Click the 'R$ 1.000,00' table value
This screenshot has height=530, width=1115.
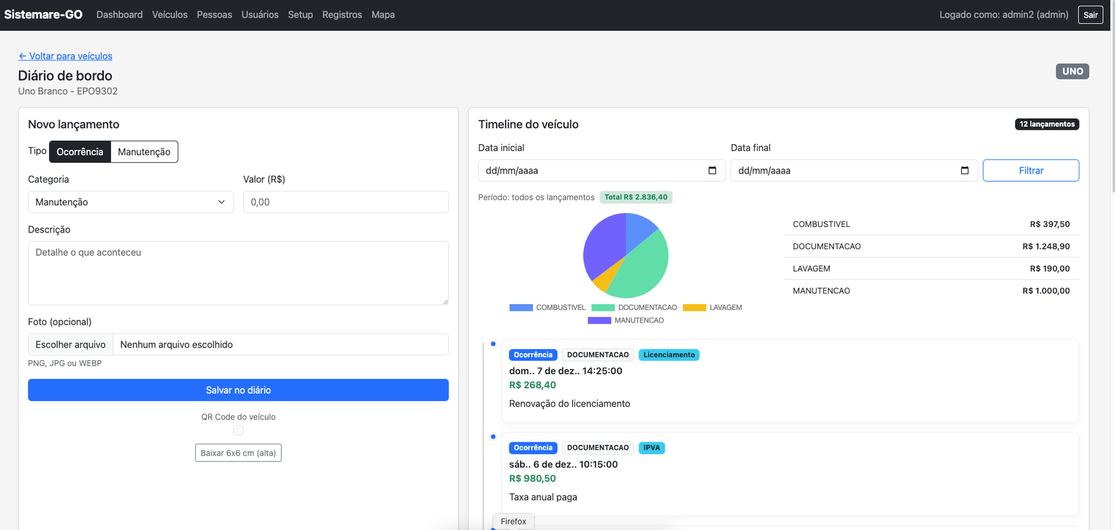click(1046, 291)
